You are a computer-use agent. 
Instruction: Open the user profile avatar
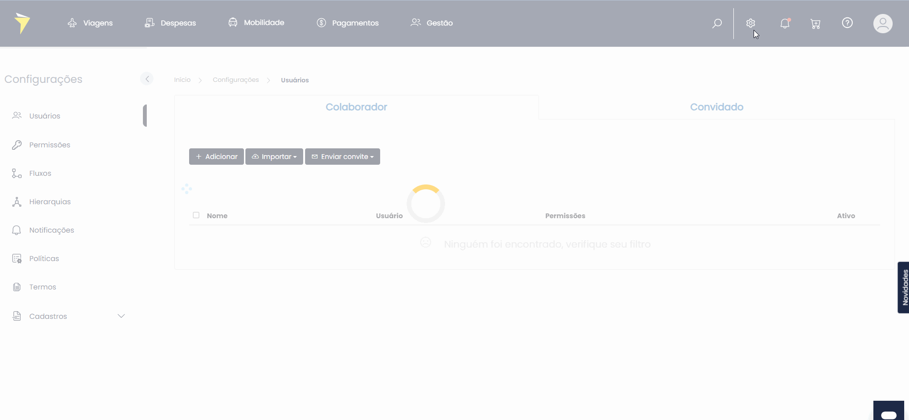(x=883, y=24)
